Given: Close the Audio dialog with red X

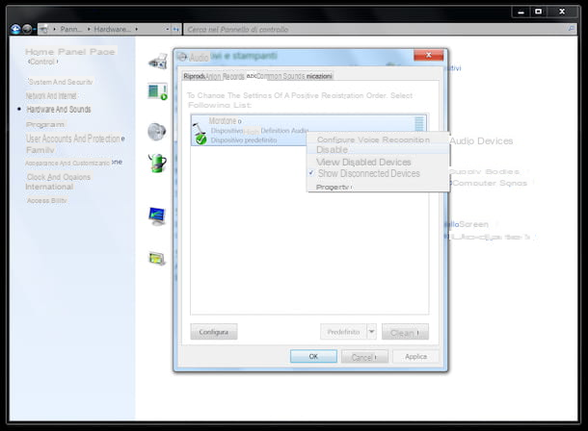Looking at the screenshot, I should coord(429,55).
